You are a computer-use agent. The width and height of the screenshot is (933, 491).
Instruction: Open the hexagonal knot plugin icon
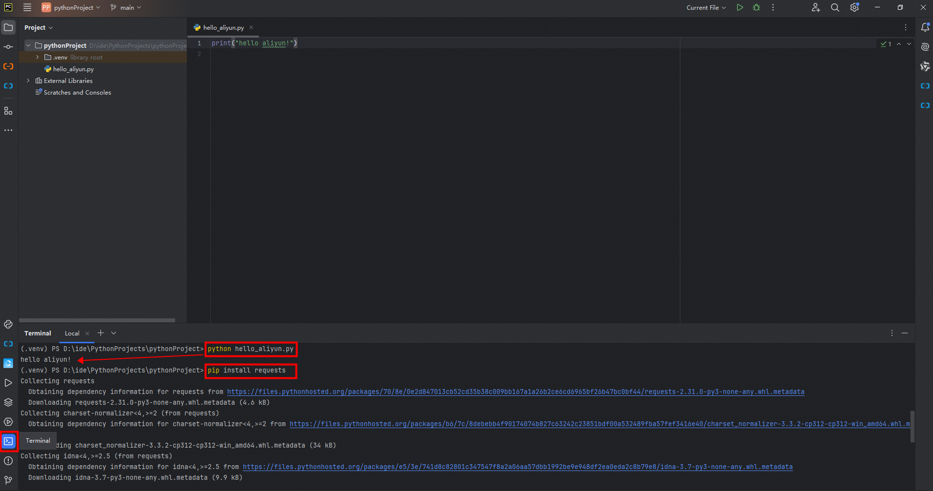925,66
